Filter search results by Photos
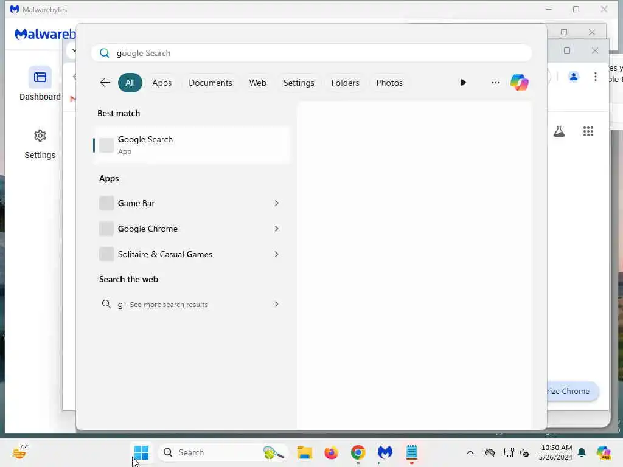Screen dimensions: 623x467 coord(389,83)
